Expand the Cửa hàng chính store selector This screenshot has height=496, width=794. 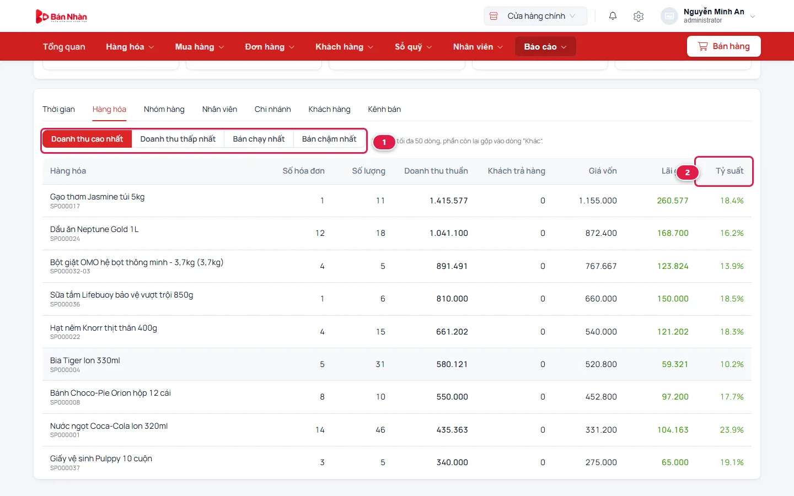tap(535, 16)
